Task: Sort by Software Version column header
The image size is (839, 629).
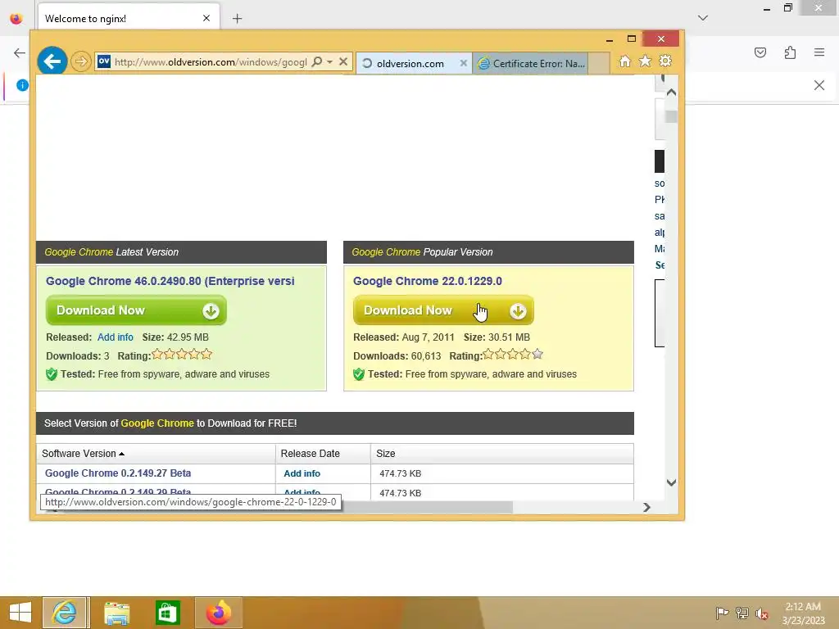Action: pyautogui.click(x=156, y=454)
